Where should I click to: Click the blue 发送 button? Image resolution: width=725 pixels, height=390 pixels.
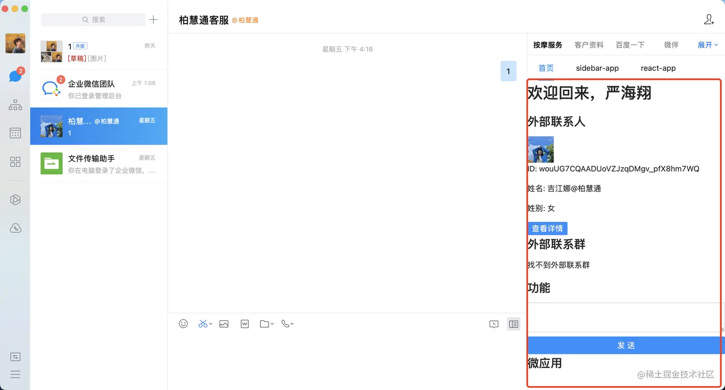click(626, 345)
